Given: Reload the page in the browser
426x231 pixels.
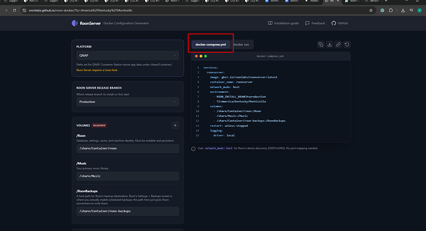Looking at the screenshot, I should coord(14,10).
